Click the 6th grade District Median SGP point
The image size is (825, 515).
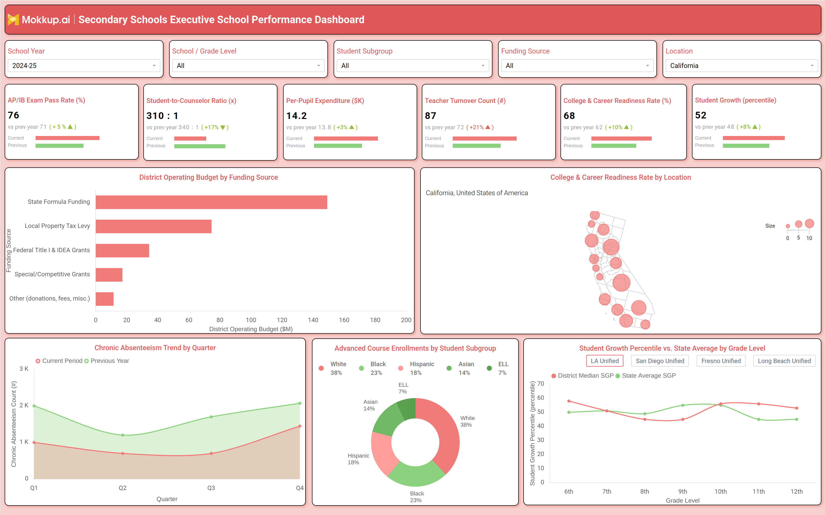coord(569,401)
